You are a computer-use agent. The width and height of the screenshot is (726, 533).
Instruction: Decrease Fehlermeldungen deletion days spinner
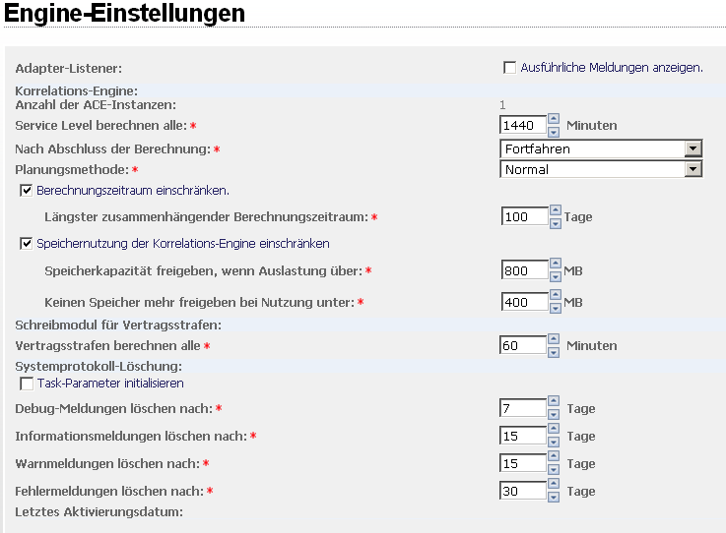pyautogui.click(x=555, y=496)
